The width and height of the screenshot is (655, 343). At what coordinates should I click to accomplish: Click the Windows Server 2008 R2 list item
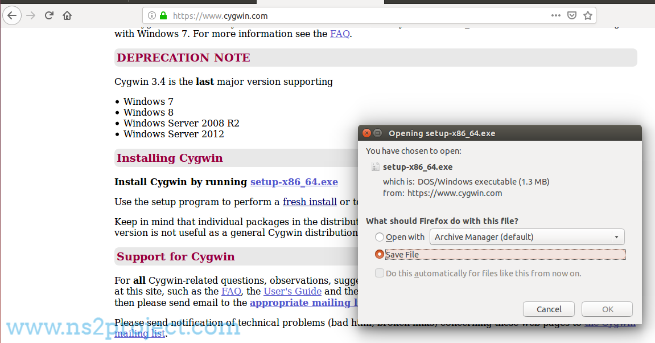coord(182,124)
